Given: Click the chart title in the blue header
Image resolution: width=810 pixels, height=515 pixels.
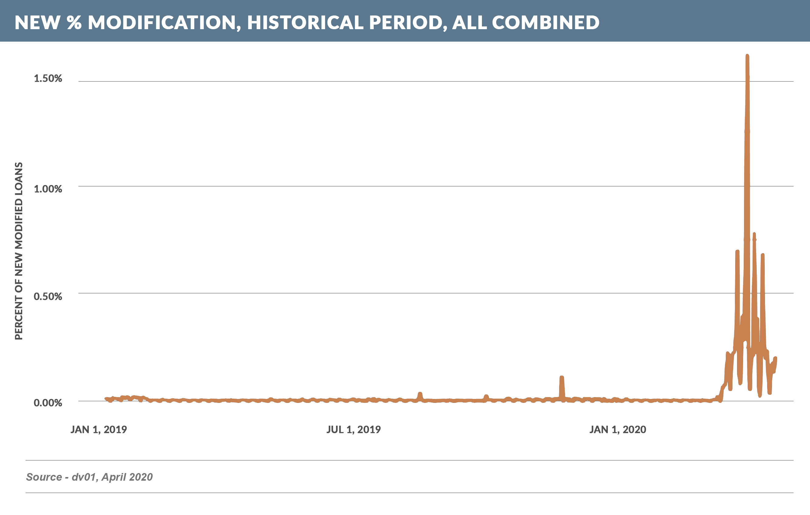Looking at the screenshot, I should pyautogui.click(x=307, y=22).
